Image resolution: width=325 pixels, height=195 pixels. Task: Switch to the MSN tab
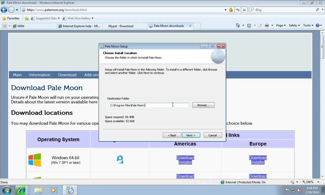pos(34,26)
